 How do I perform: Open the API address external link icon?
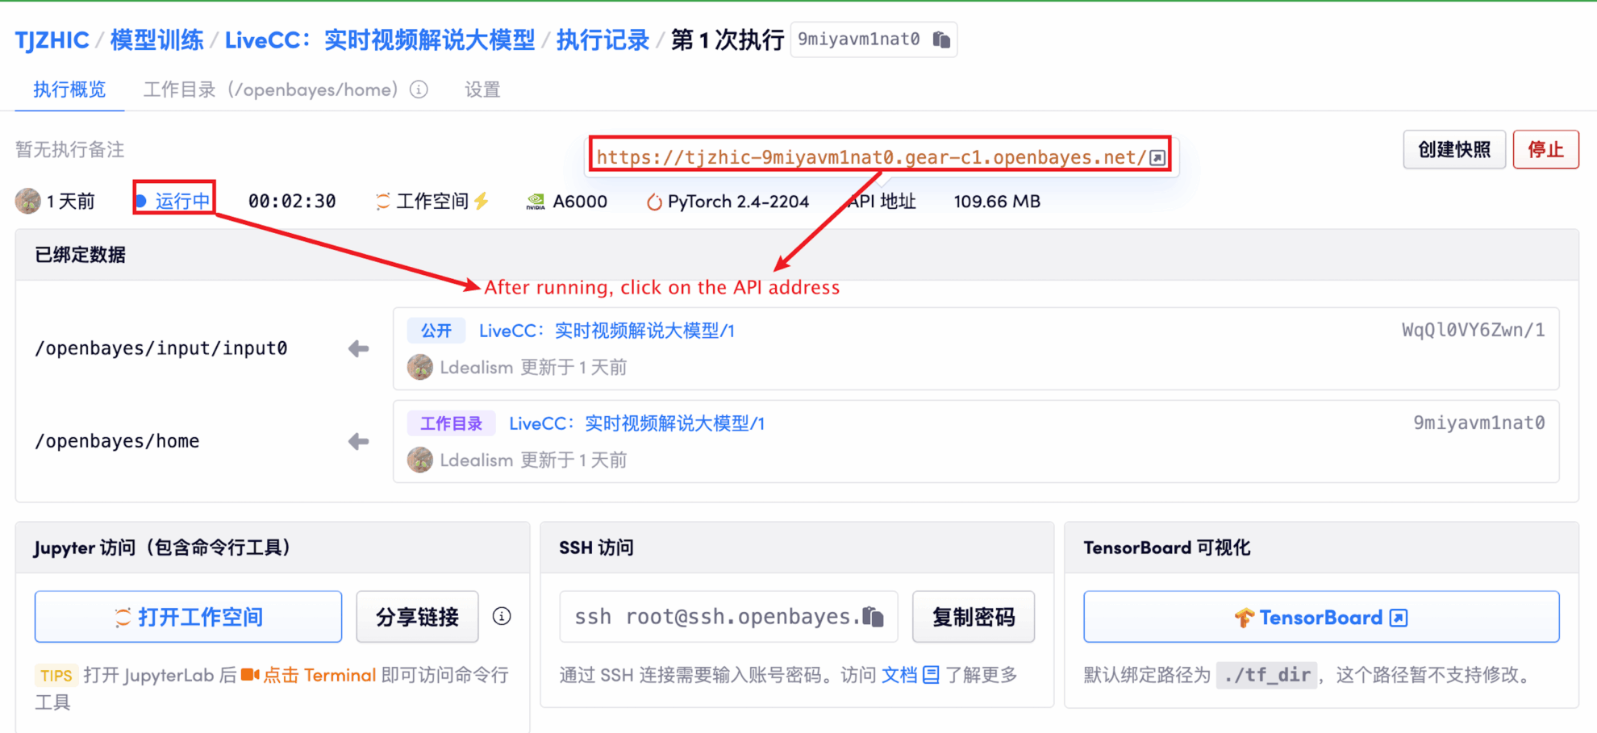1157,157
